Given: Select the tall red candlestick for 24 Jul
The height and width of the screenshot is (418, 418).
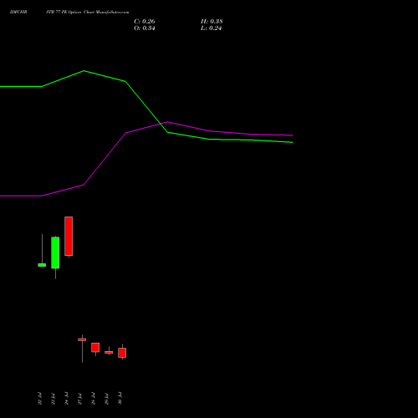Looking at the screenshot, I should point(69,236).
